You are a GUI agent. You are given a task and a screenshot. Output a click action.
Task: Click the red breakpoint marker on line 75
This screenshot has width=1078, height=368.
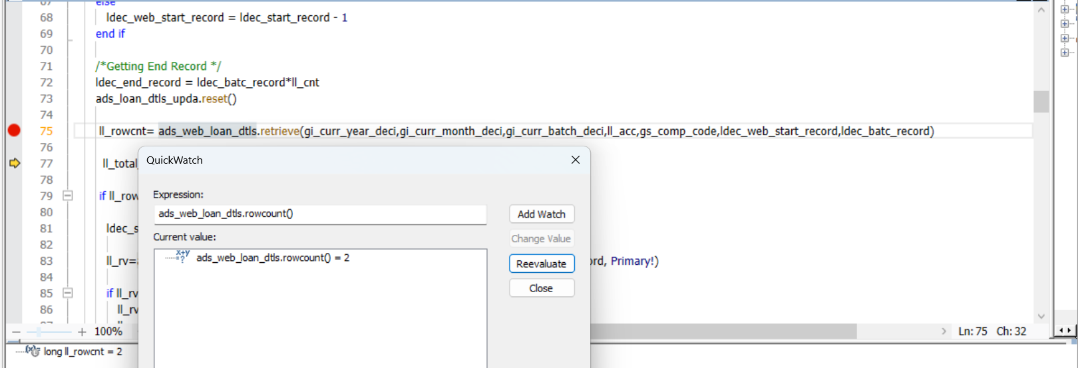click(x=14, y=130)
